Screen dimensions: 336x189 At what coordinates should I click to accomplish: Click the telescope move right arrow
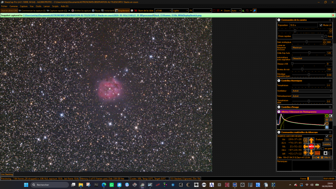click(x=318, y=147)
